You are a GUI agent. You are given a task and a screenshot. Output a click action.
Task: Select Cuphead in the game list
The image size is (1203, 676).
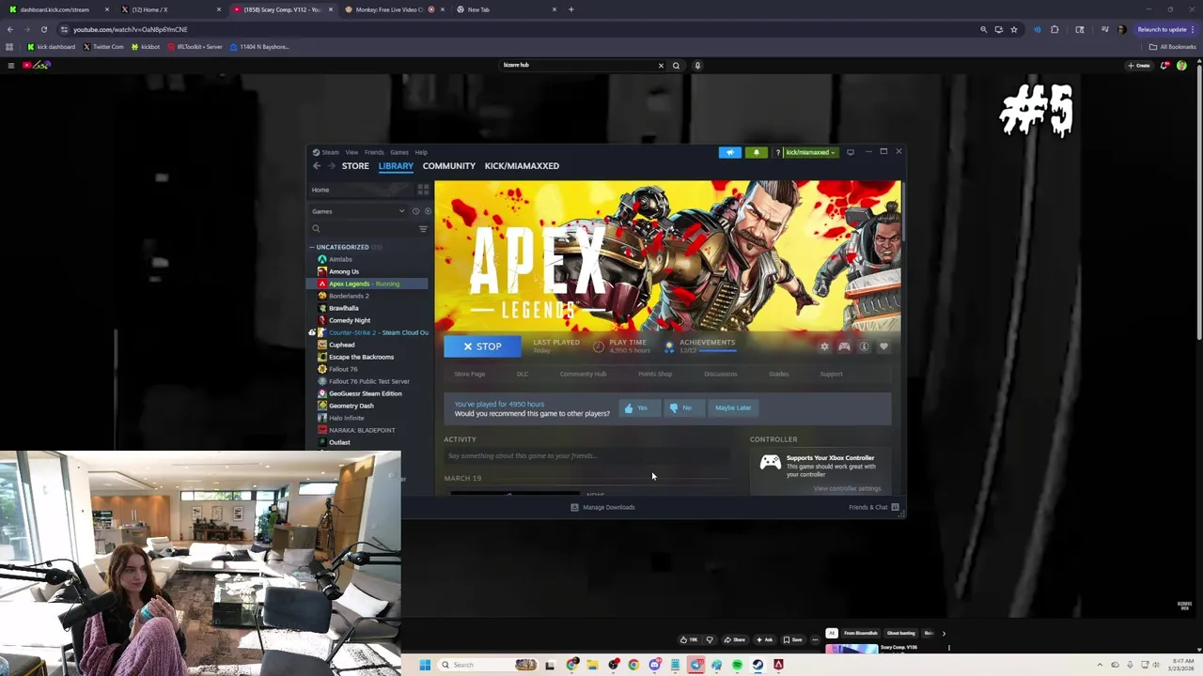coord(341,345)
